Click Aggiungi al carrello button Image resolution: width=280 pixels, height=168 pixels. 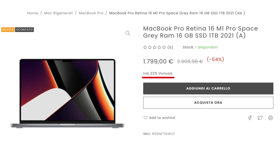[x=208, y=89]
